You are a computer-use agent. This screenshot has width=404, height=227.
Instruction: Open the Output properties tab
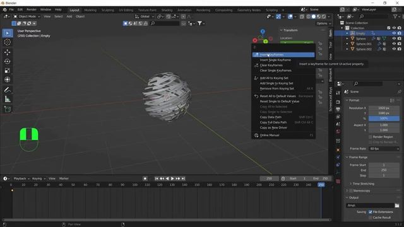tap(338, 109)
